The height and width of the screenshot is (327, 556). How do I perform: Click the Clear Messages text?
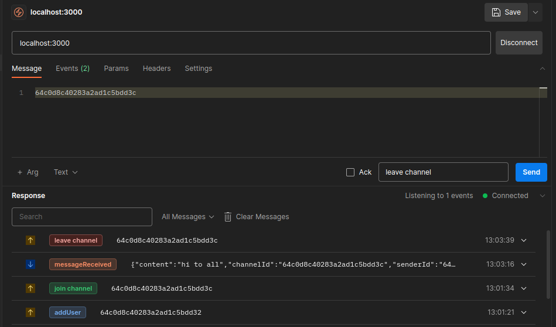click(x=262, y=217)
